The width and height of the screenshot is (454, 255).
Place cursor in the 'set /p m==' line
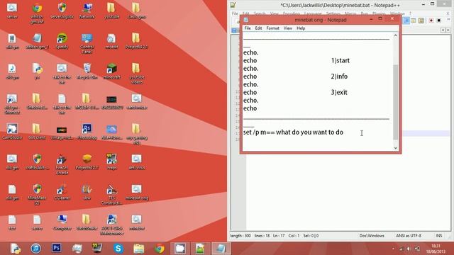point(293,132)
